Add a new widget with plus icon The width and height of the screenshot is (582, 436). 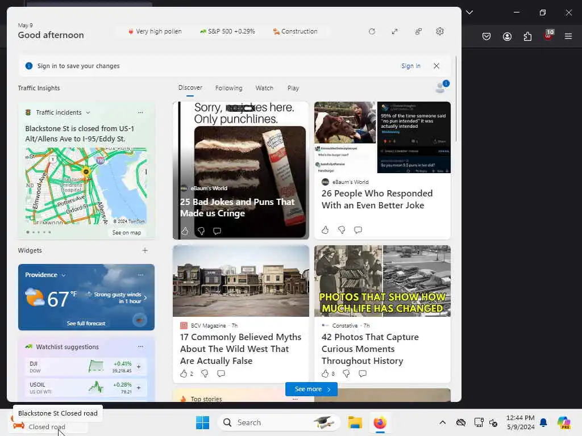click(145, 250)
